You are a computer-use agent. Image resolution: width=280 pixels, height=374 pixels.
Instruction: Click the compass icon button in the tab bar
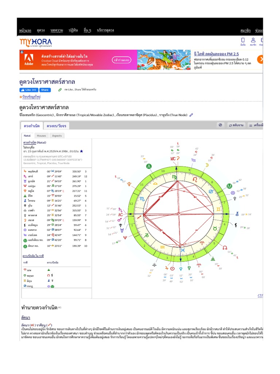pos(220,125)
